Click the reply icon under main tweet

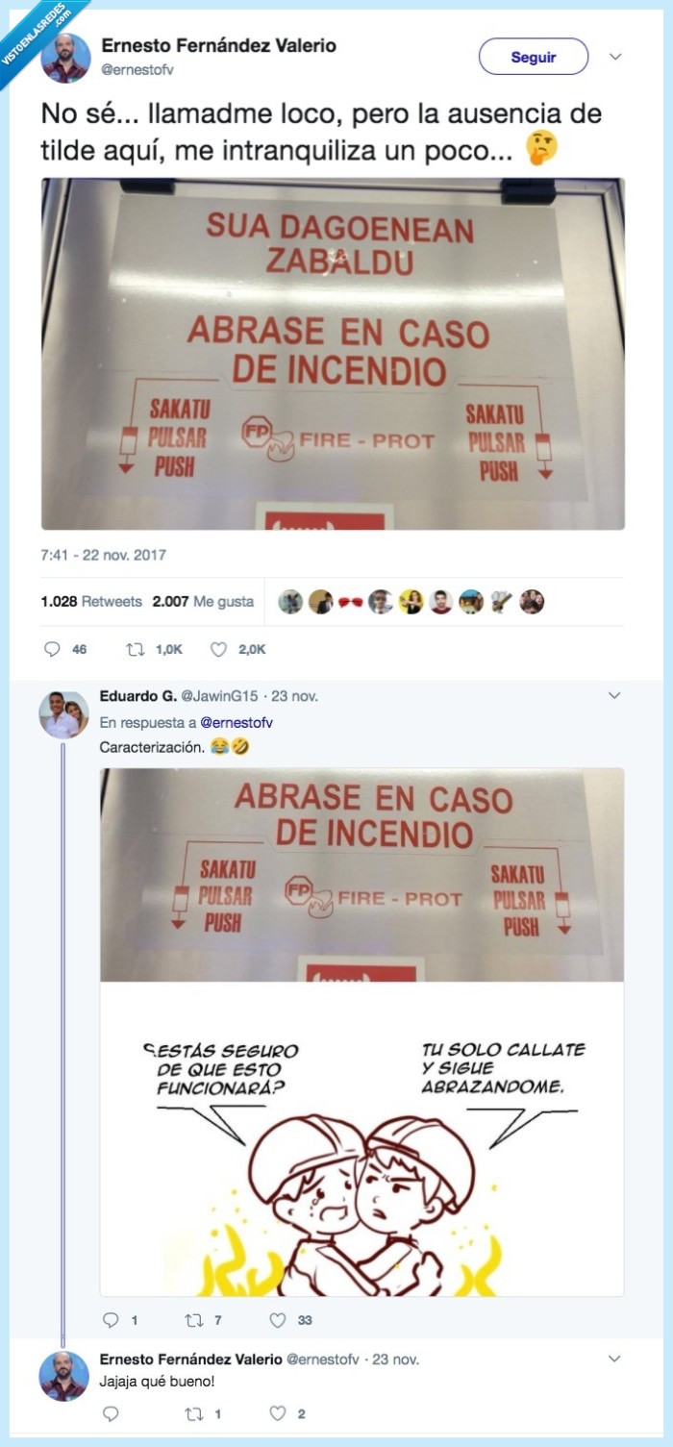tap(53, 649)
